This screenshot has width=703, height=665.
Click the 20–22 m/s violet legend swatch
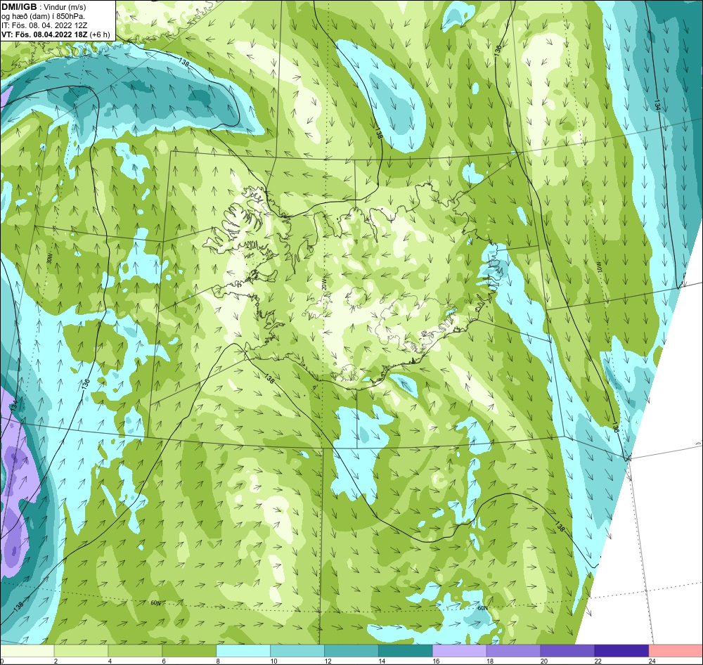click(567, 651)
